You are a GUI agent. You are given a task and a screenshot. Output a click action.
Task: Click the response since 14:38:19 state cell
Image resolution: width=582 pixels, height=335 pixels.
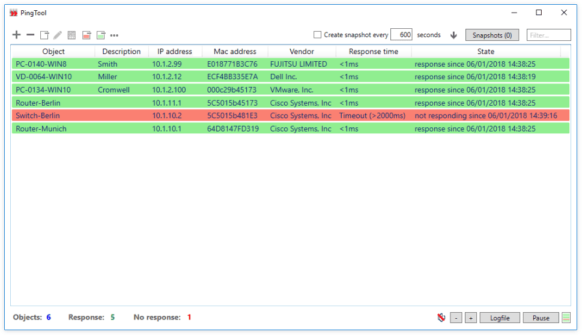point(475,77)
